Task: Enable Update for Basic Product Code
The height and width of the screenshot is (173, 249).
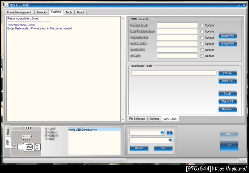Action: pyautogui.click(x=202, y=32)
